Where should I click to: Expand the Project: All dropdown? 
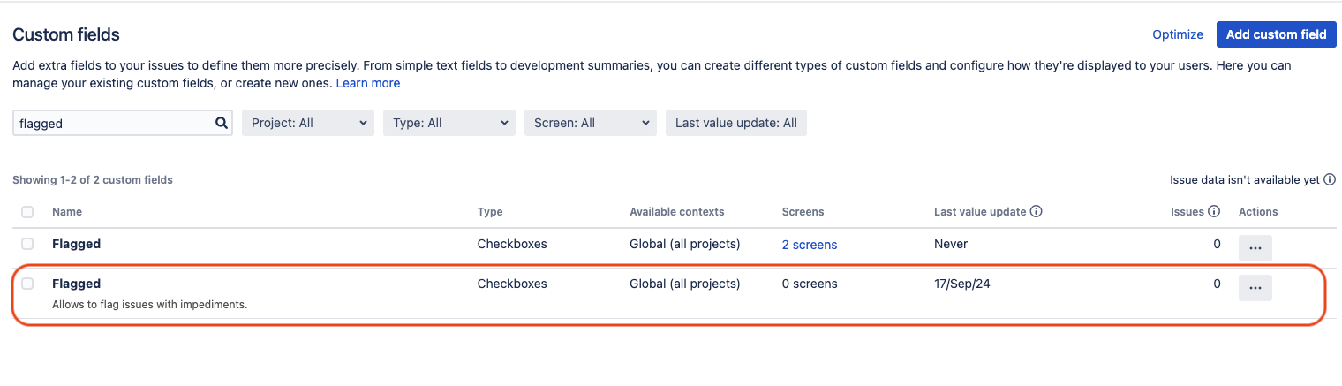pos(308,123)
